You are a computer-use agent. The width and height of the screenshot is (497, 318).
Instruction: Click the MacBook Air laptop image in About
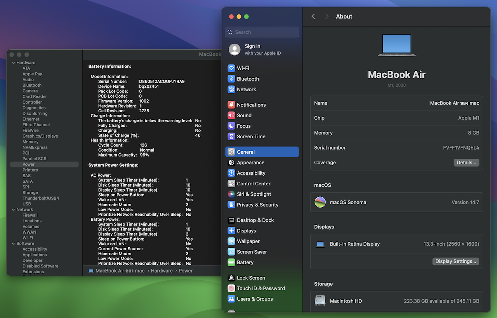pos(396,45)
